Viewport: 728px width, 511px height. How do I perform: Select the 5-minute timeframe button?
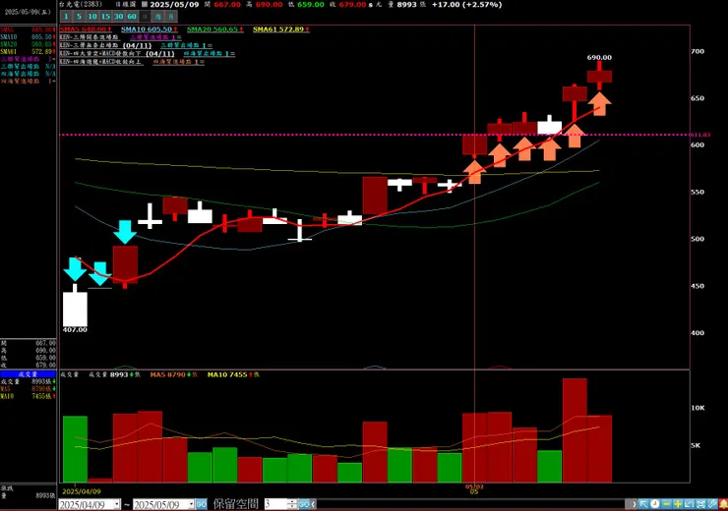(x=79, y=17)
